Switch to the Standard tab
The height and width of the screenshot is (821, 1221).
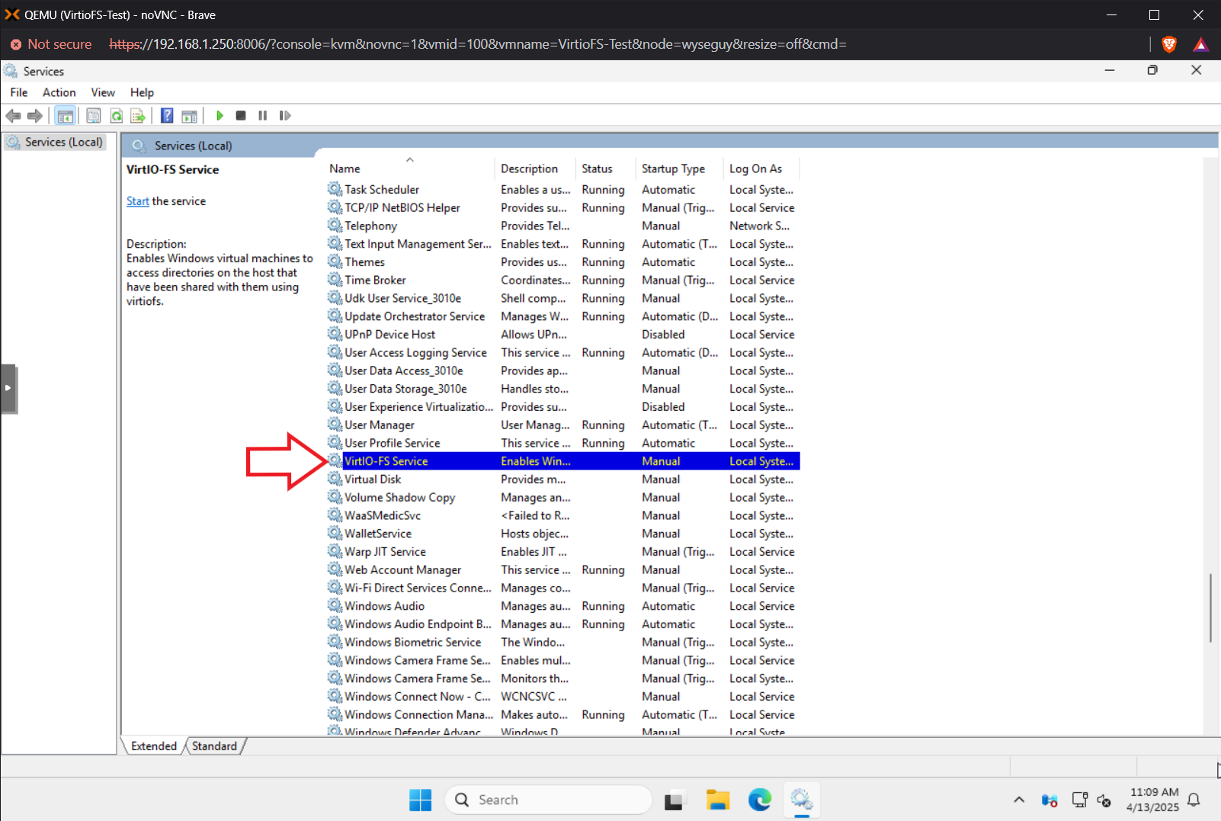click(214, 746)
